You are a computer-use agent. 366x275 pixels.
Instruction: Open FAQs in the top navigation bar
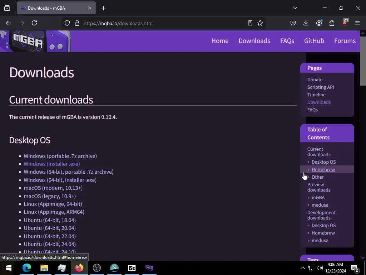[x=287, y=41]
